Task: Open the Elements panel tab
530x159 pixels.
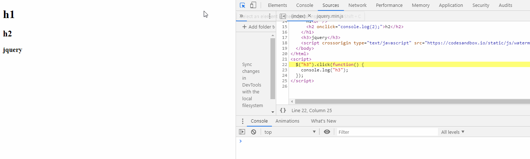Action: pos(277,5)
